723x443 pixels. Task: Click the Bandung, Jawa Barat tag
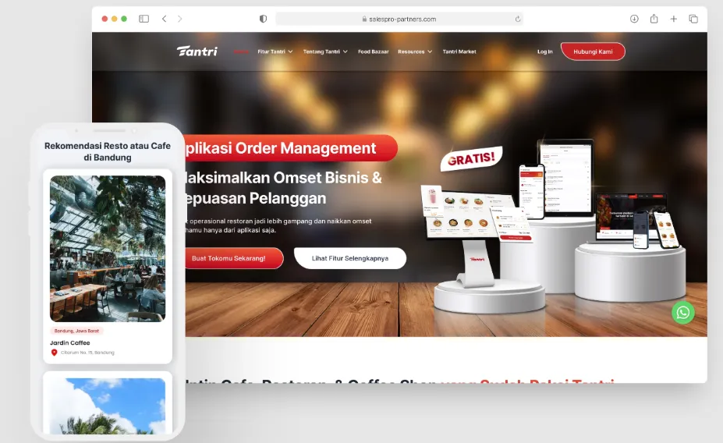[76, 331]
